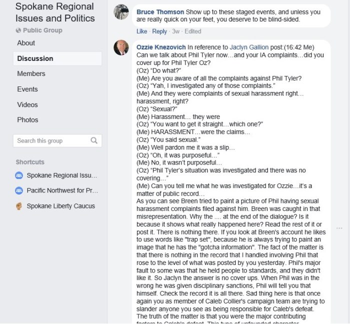Image resolution: width=350 pixels, height=324 pixels.
Task: Open the Videos section
Action: (27, 104)
